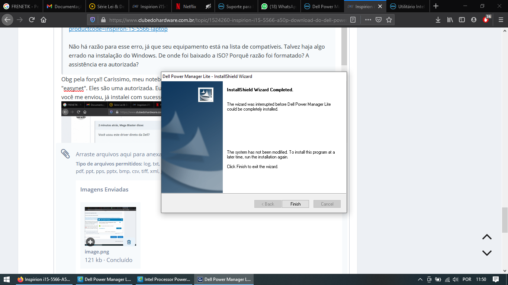The width and height of the screenshot is (508, 285).
Task: Click POR input language indicator
Action: point(467,279)
